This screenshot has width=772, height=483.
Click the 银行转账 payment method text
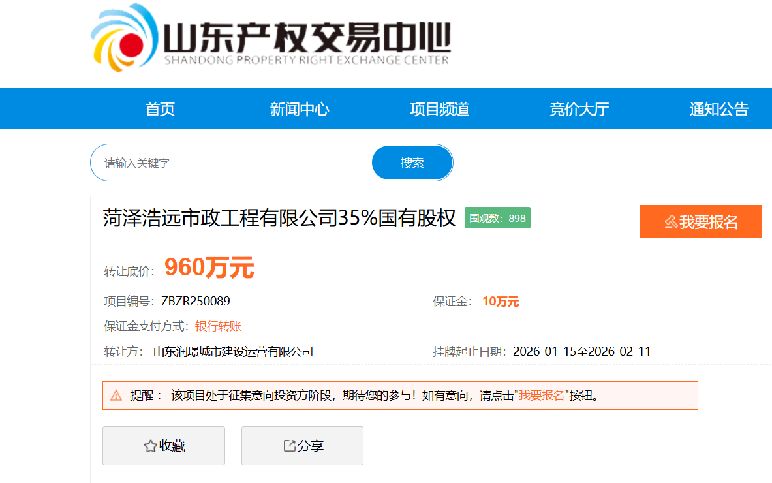pos(218,326)
